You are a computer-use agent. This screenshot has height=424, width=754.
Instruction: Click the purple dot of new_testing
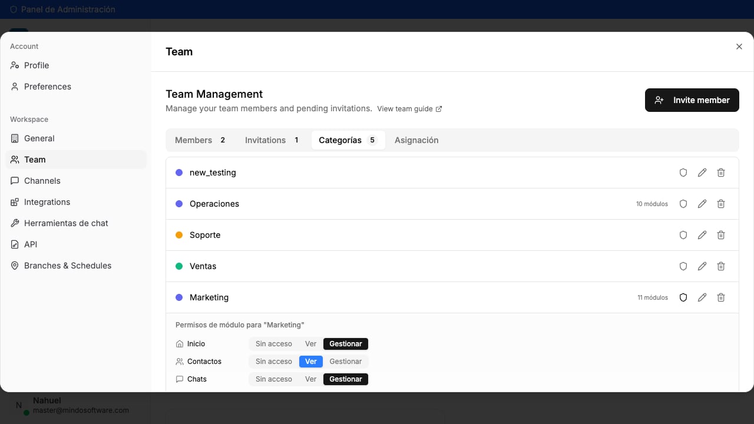[x=179, y=173]
